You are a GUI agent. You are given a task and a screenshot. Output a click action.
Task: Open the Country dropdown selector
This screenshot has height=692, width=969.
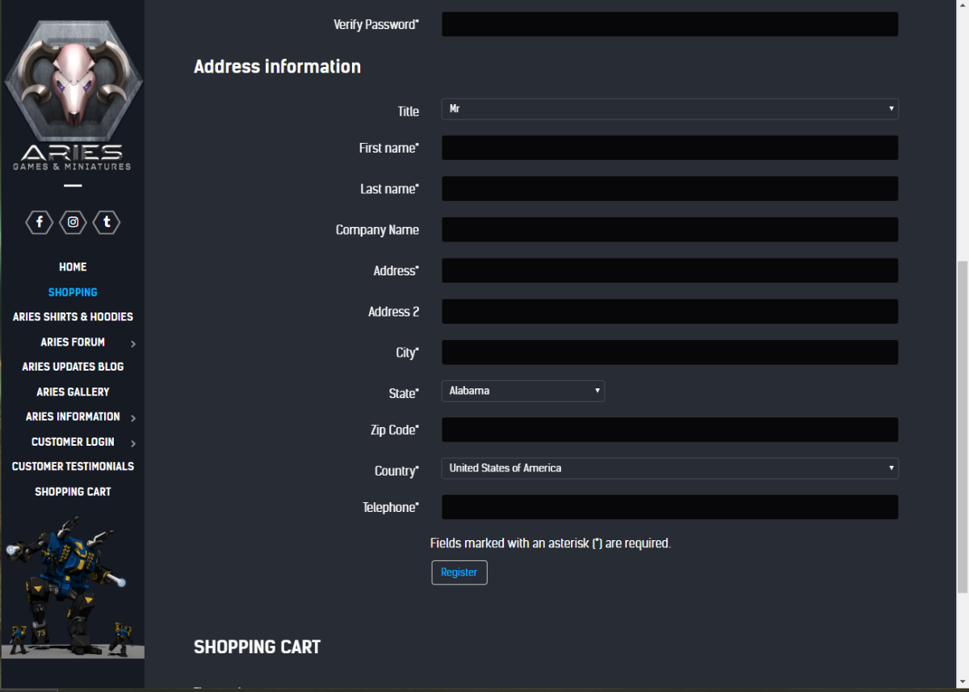[x=669, y=468]
